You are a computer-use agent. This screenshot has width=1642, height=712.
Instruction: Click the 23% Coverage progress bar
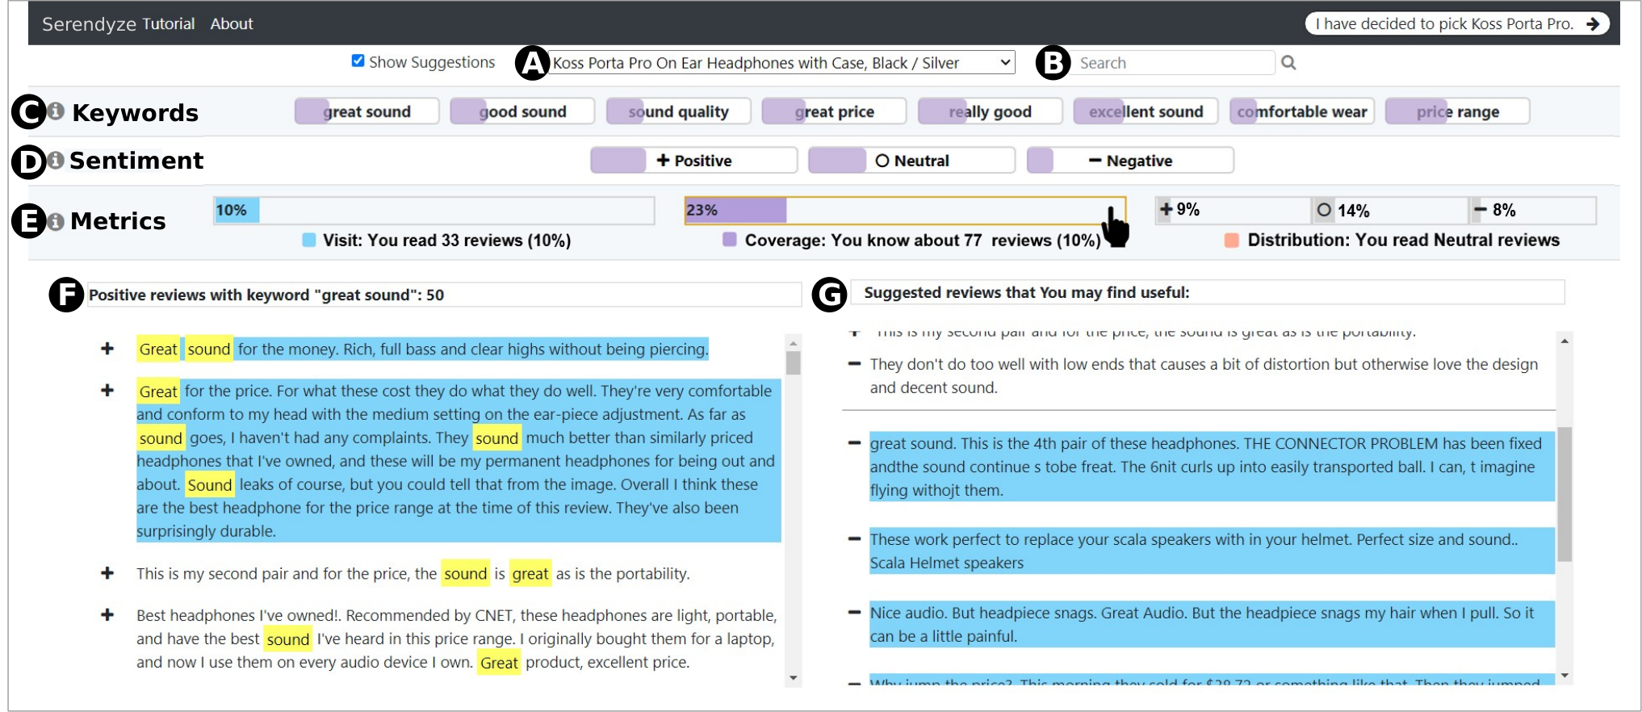905,211
